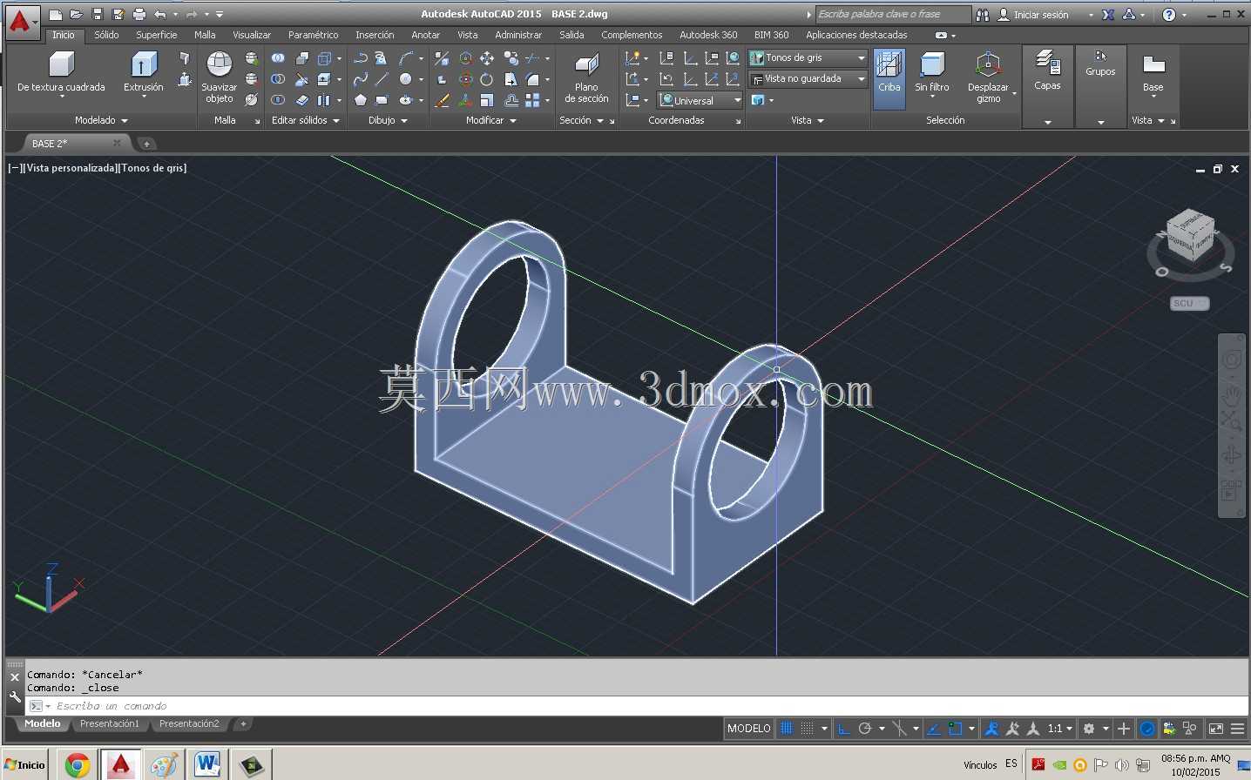Select the De textura cuadrada box tool
The width and height of the screenshot is (1251, 780).
[61, 73]
